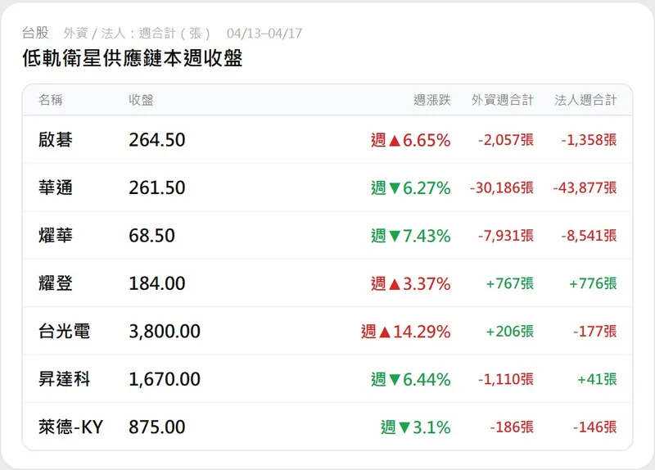Image resolution: width=655 pixels, height=470 pixels.
Task: Click institutional total -1,358張
Action: [589, 140]
